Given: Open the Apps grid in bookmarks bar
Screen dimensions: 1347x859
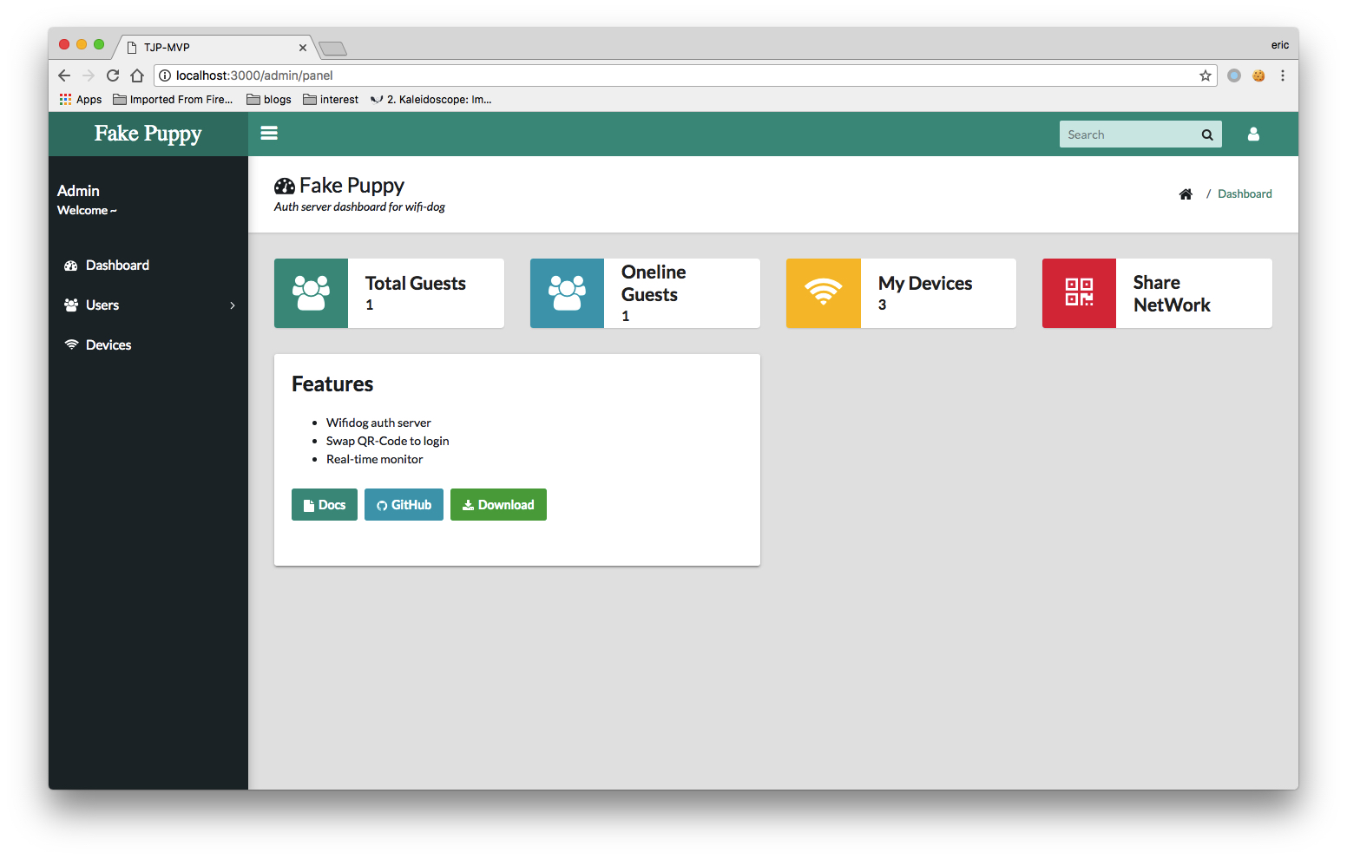Looking at the screenshot, I should [81, 99].
